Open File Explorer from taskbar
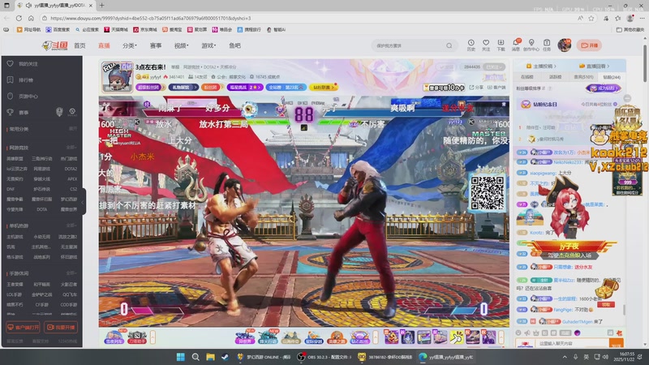The image size is (649, 365). (x=210, y=357)
